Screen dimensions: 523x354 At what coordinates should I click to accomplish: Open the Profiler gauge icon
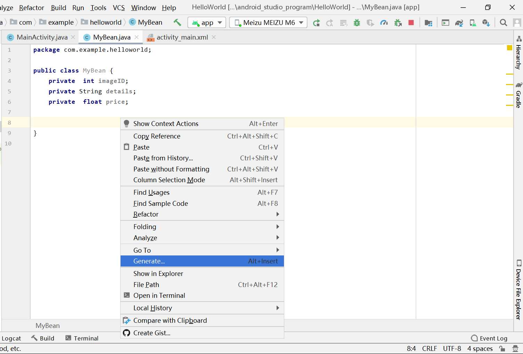pyautogui.click(x=384, y=23)
